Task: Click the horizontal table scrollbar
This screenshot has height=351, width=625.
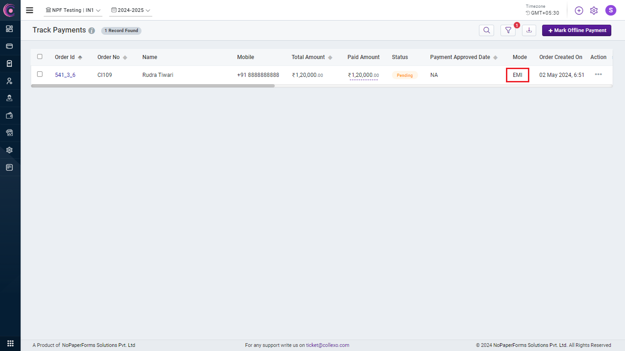Action: (152, 86)
